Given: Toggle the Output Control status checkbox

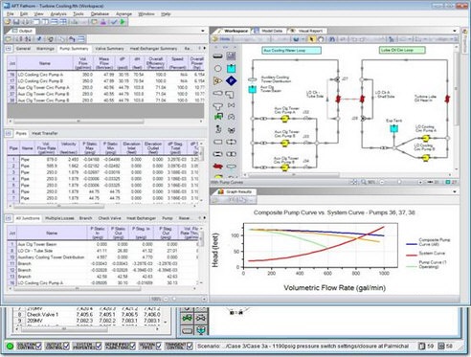Looking at the screenshot, I should click(x=66, y=346).
